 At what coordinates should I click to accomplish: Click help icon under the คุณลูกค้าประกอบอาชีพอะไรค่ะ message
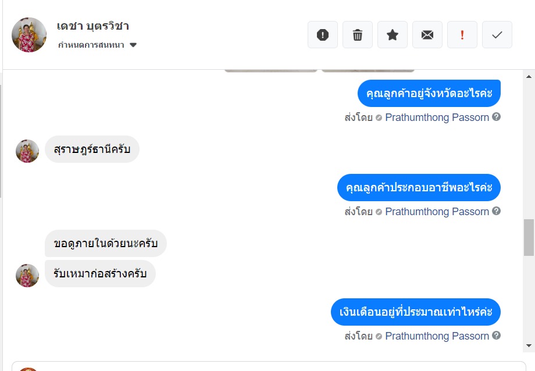[496, 211]
